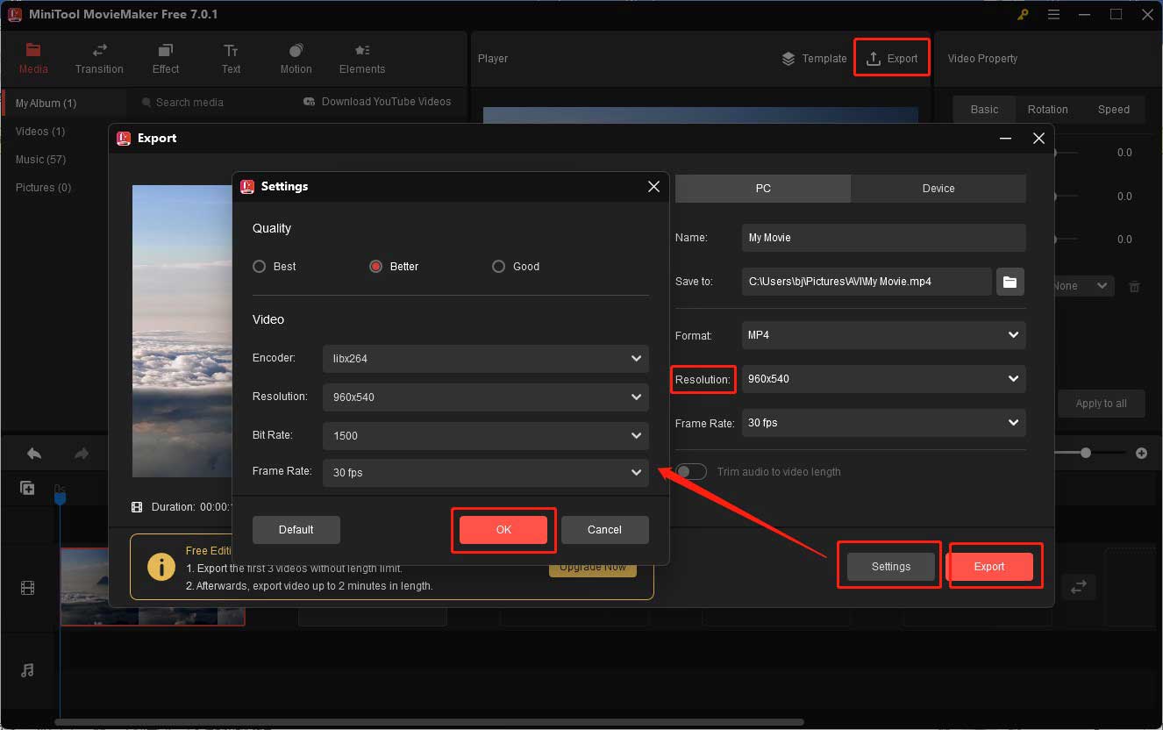Click the audio track music note icon
This screenshot has height=730, width=1163.
[x=27, y=670]
